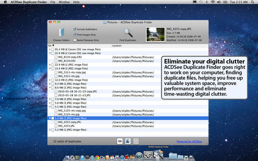Open the Window menu

[x=64, y=2]
